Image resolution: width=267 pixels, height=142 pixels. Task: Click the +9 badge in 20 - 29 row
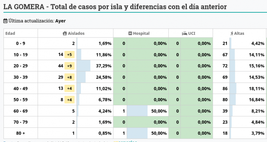pyautogui.click(x=69, y=66)
